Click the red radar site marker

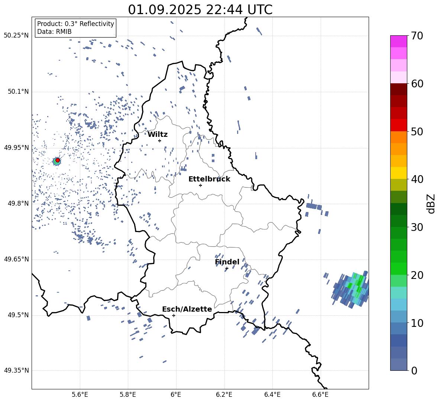click(58, 160)
